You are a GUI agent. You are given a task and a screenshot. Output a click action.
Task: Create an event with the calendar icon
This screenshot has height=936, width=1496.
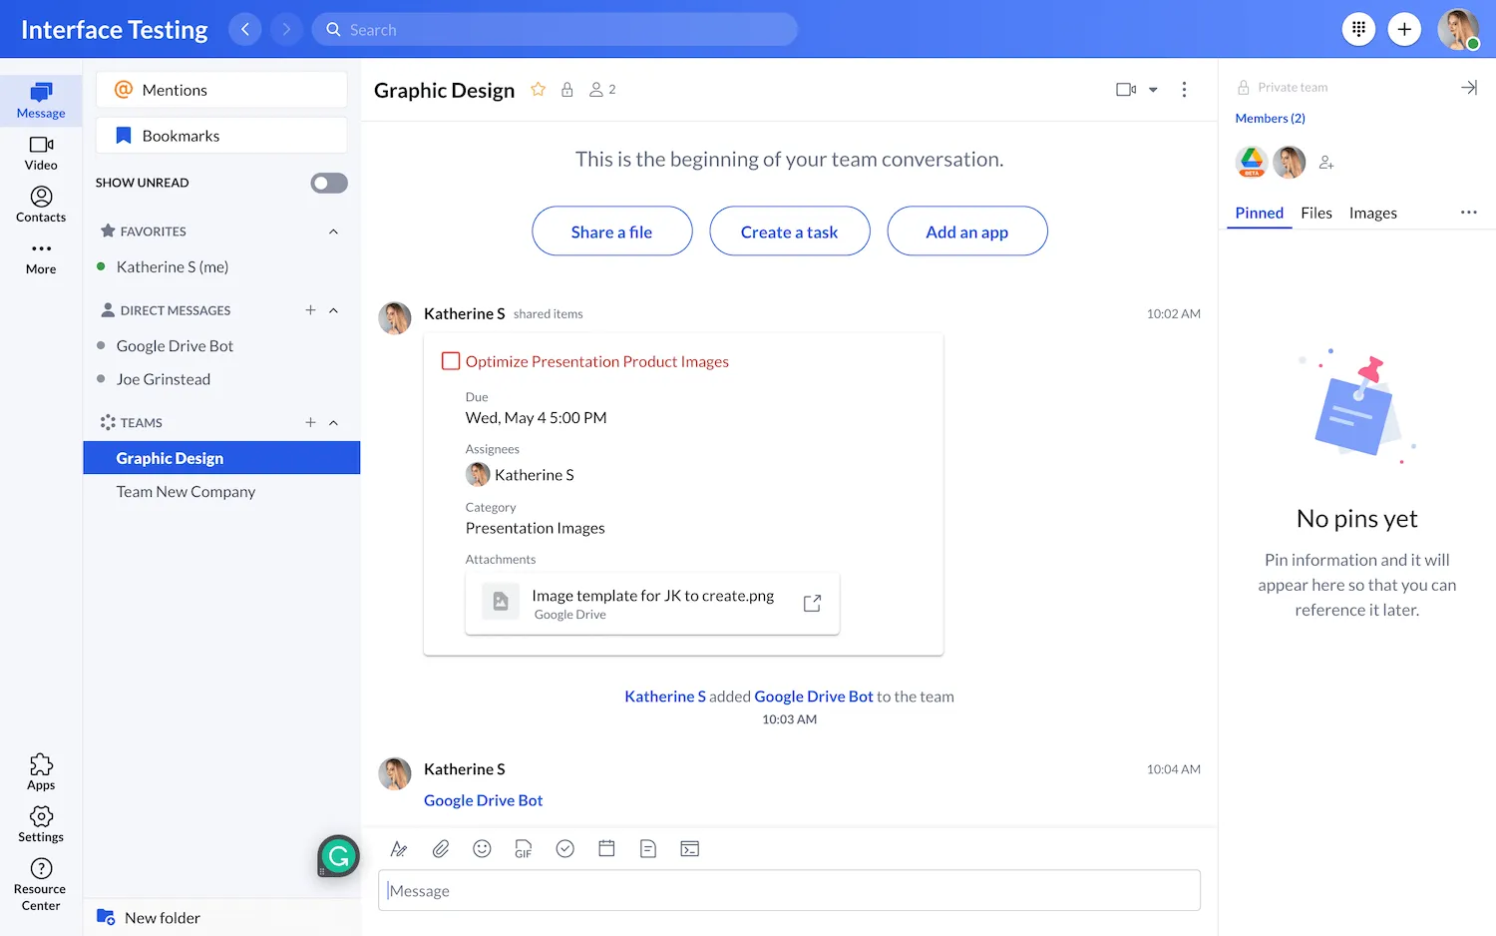tap(606, 849)
